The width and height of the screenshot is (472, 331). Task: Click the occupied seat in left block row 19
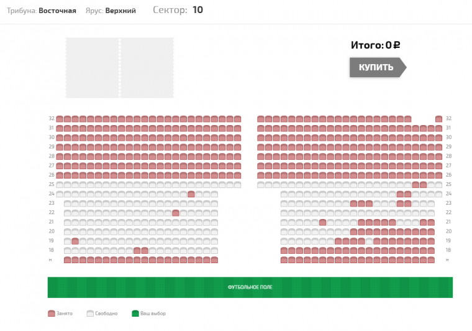tap(75, 241)
